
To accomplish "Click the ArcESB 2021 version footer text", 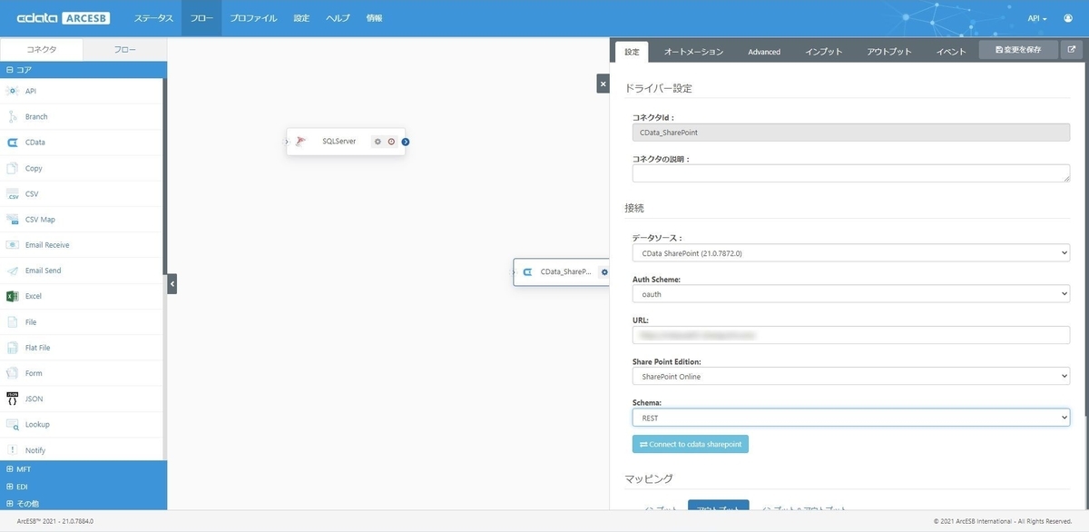I will tap(55, 522).
